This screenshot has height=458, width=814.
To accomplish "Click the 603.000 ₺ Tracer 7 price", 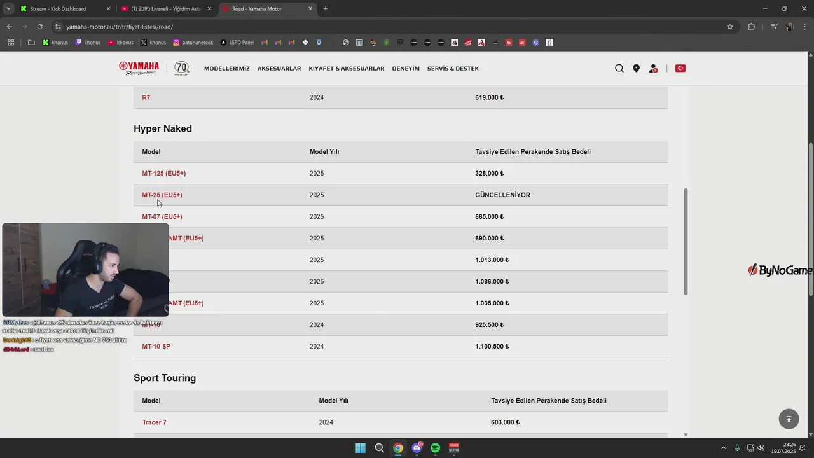I will click(506, 422).
